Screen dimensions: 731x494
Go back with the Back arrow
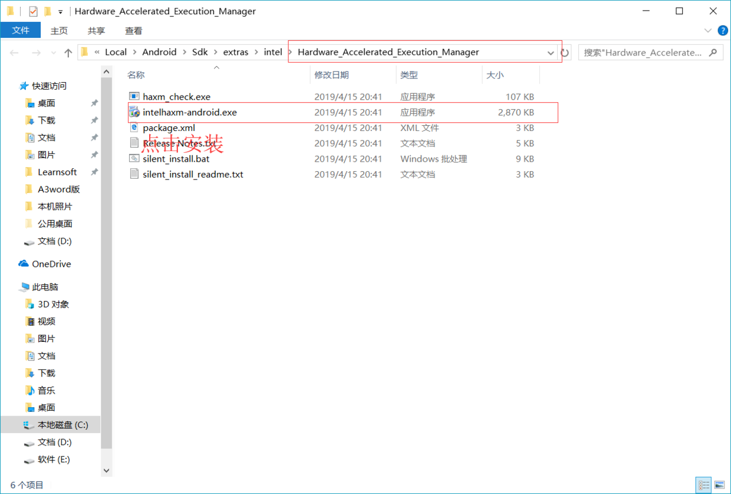[x=15, y=53]
